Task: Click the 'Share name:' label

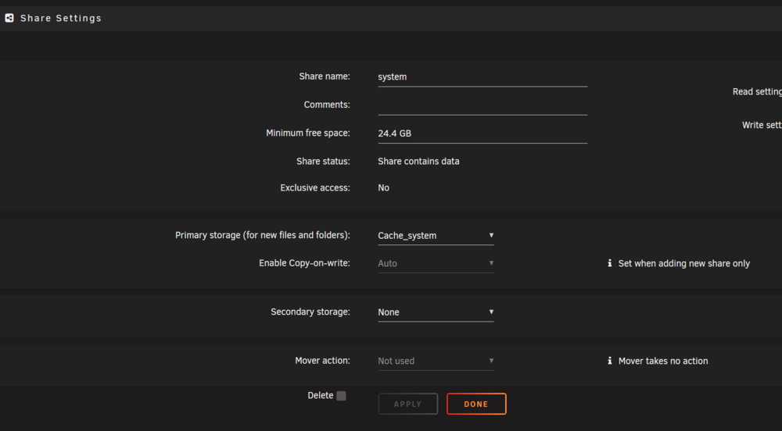Action: click(x=325, y=77)
